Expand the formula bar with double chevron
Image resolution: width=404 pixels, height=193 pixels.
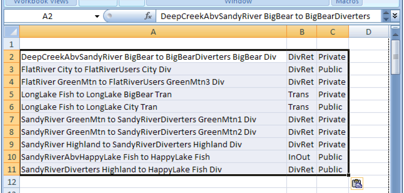(x=395, y=16)
